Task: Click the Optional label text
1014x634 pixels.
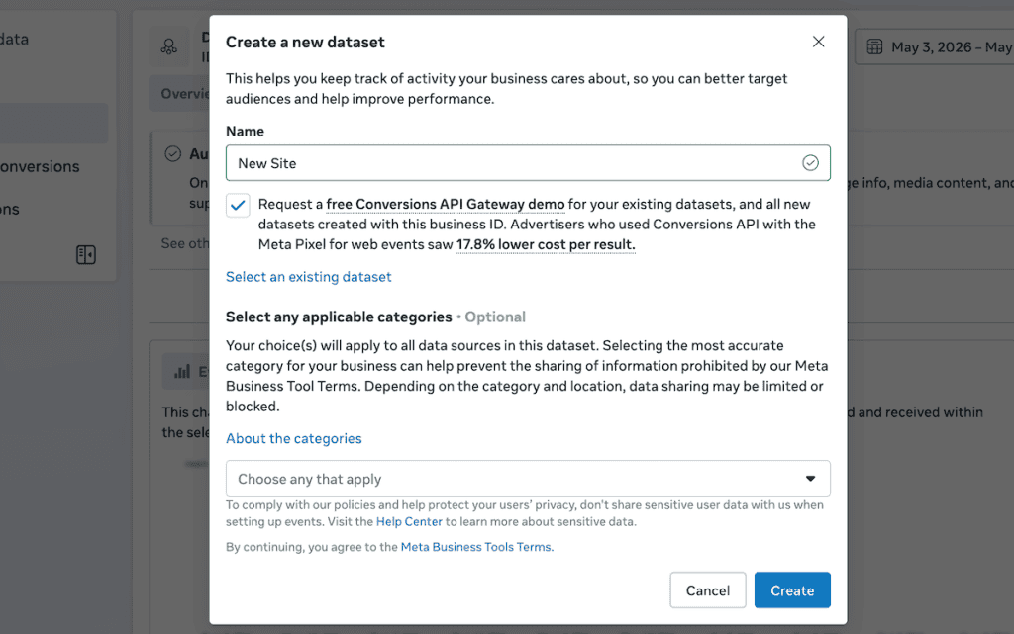Action: coord(495,317)
